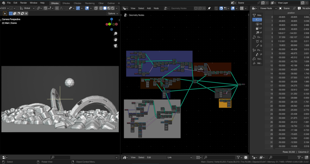Viewport: 310px width, 164px height.
Task: Toggle overlays in 3D viewport
Action: tap(87, 8)
